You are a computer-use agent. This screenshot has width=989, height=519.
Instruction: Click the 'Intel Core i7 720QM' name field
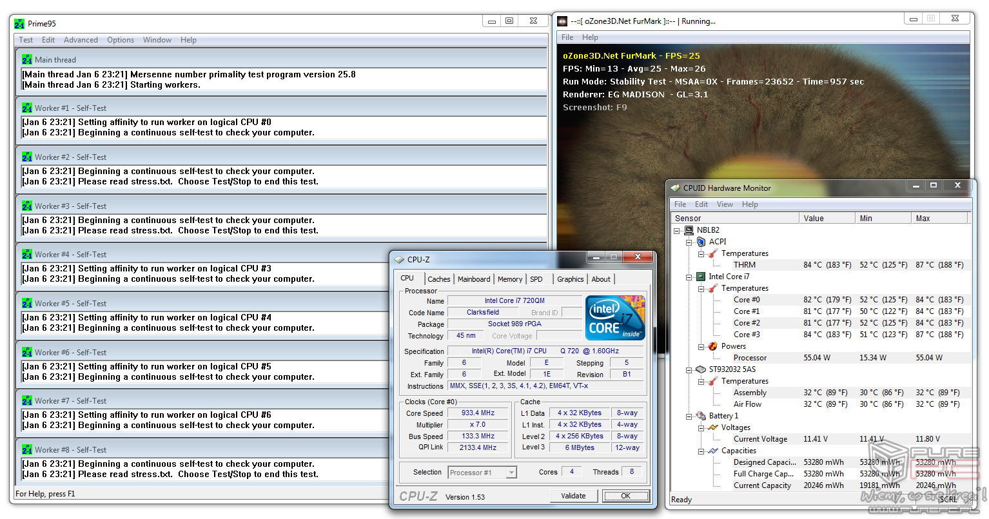pyautogui.click(x=514, y=300)
